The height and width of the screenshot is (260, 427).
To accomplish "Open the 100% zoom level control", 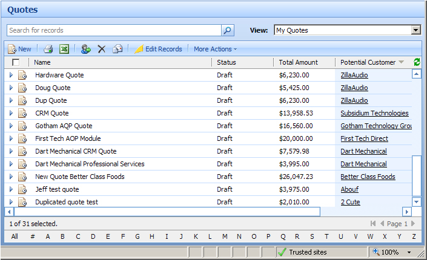I will (x=394, y=252).
